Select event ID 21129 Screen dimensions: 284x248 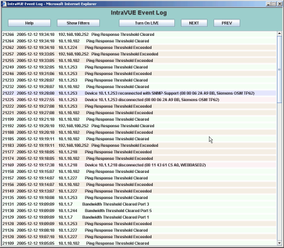tap(8, 217)
